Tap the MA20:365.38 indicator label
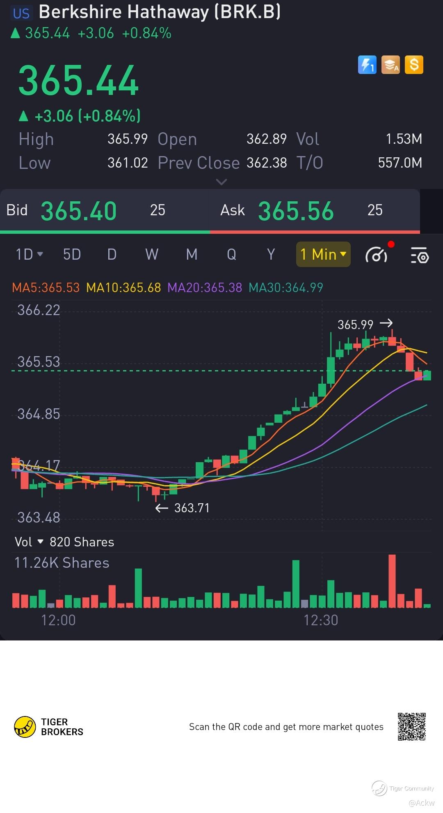 [205, 287]
